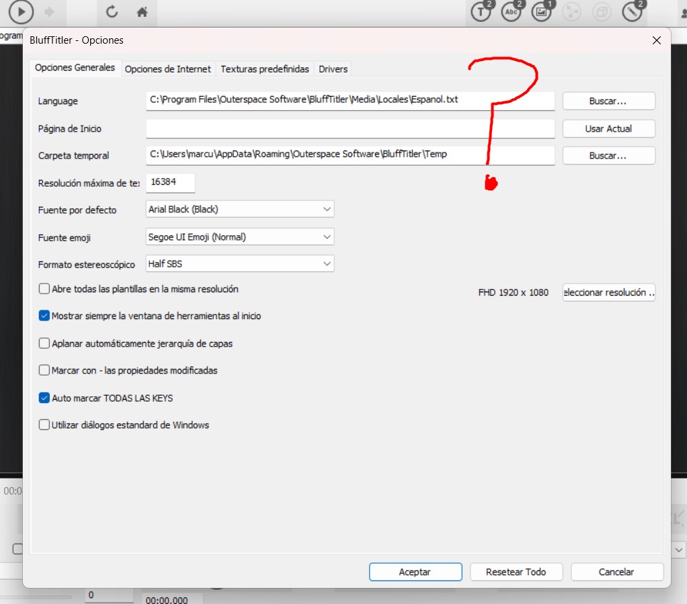
Task: Click the empty Página de Inicio field
Action: (x=350, y=129)
